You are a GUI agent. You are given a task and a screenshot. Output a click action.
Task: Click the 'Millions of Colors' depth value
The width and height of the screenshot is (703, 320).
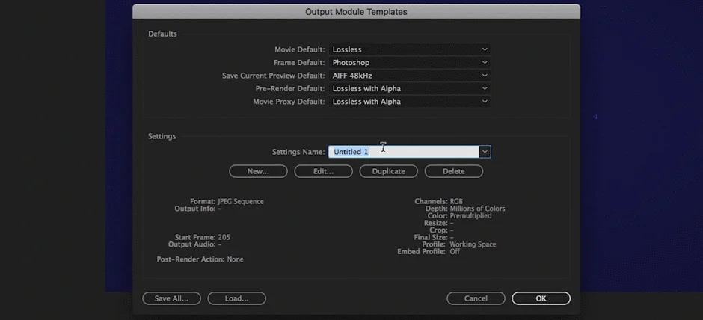pyautogui.click(x=477, y=209)
